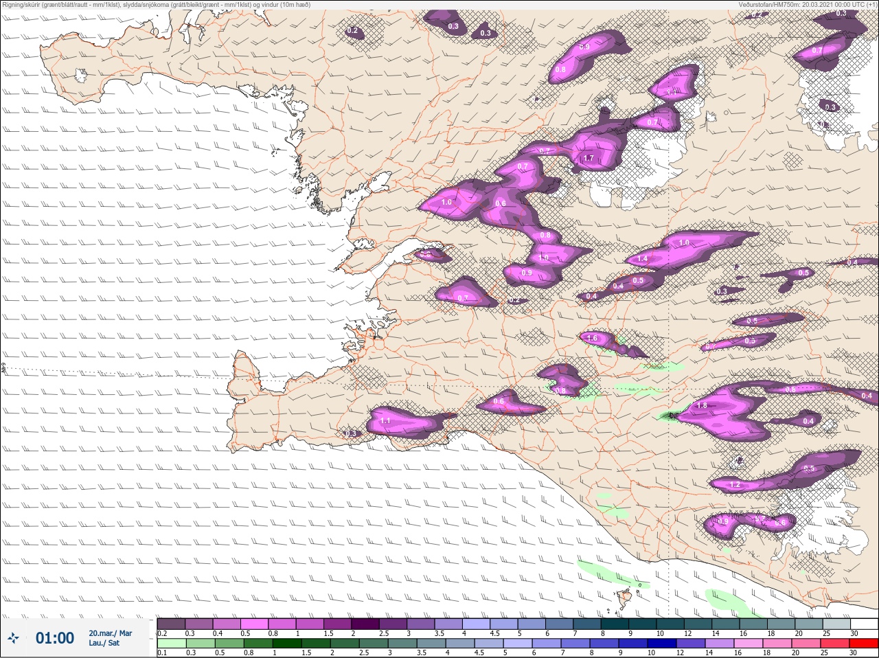Select the dusky purple 0.2 swatch, upper legend
Image resolution: width=879 pixels, height=658 pixels.
click(x=171, y=624)
